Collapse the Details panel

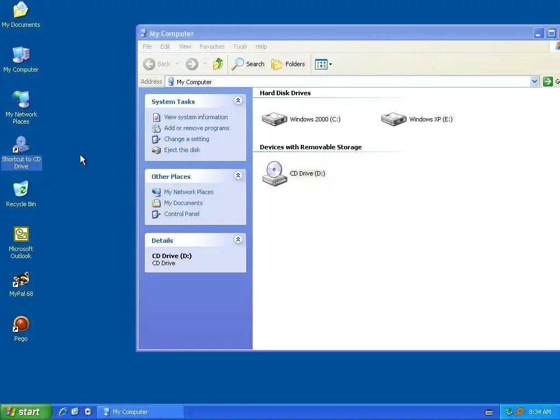(x=238, y=240)
